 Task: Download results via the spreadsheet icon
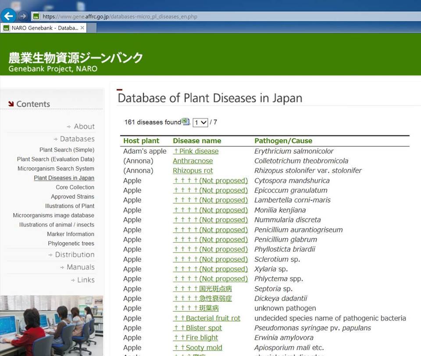click(x=185, y=122)
